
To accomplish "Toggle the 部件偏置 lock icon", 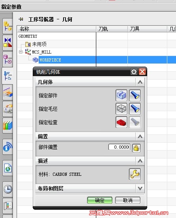I will point(136,148).
